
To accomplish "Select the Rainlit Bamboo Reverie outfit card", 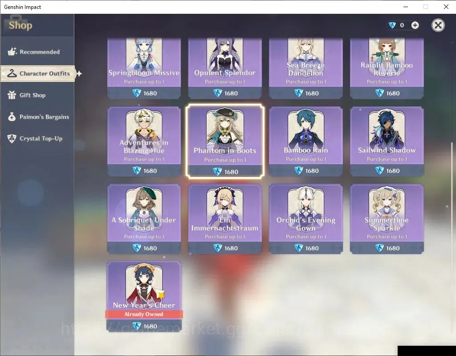I will [387, 69].
